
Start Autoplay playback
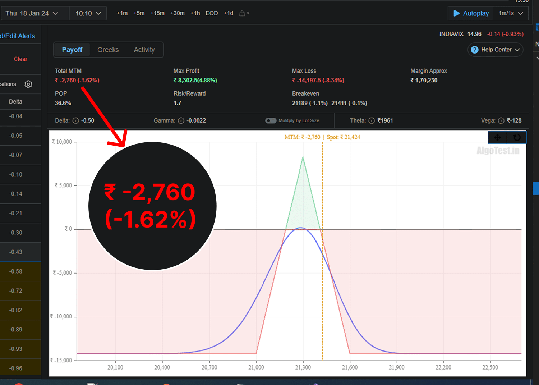pos(471,13)
